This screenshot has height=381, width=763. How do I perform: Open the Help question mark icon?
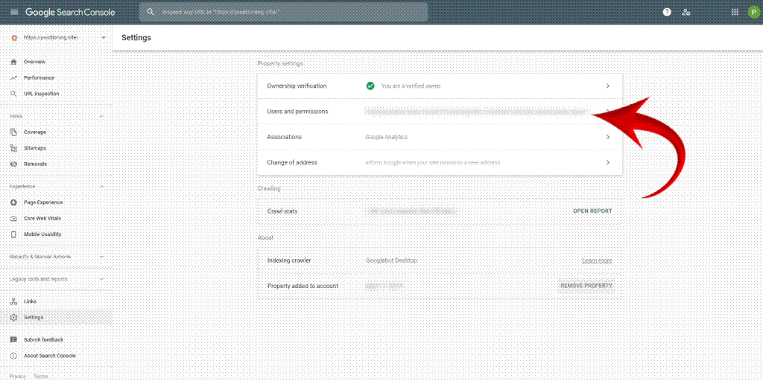(x=667, y=12)
